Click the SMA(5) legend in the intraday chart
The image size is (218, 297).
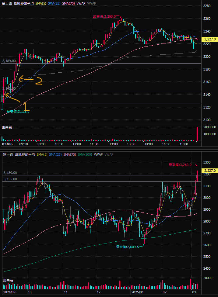click(40, 3)
